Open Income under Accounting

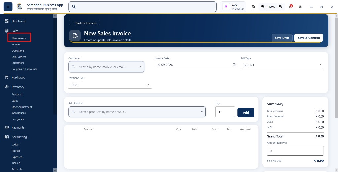pyautogui.click(x=16, y=163)
